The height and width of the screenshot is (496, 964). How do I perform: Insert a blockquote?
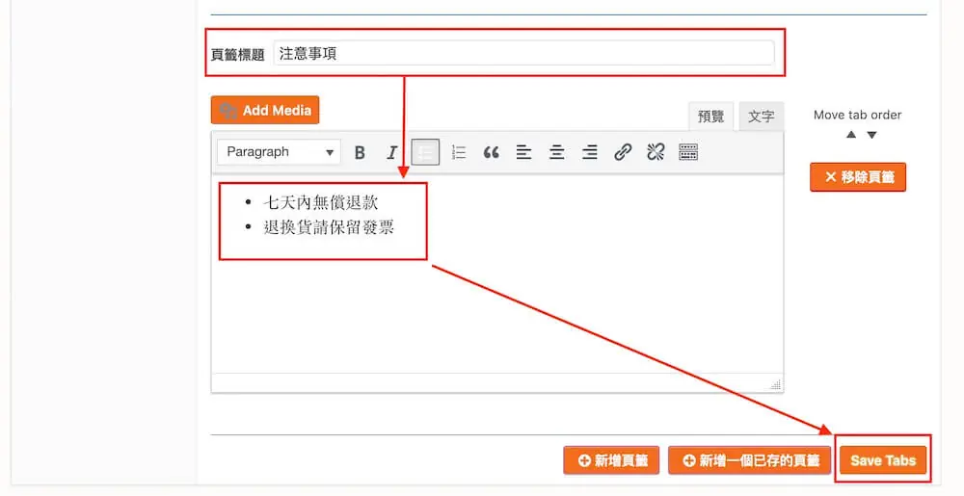pos(492,152)
